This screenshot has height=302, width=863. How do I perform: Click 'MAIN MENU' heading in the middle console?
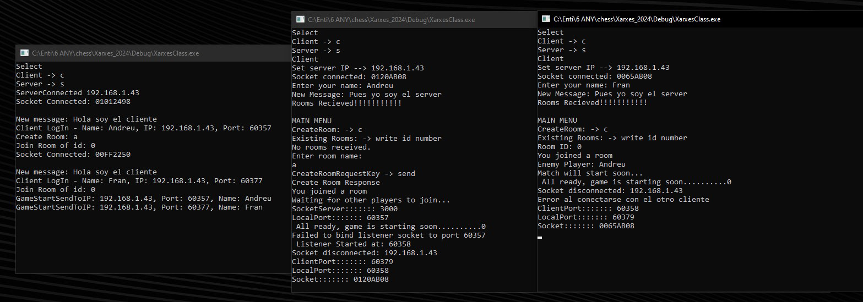[x=312, y=120]
